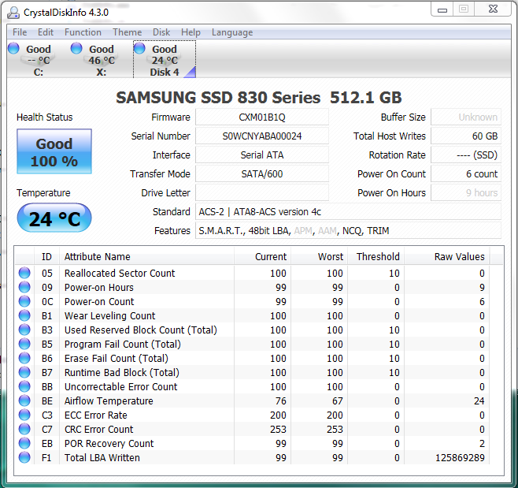
Task: Open the Theme menu
Action: [x=127, y=32]
